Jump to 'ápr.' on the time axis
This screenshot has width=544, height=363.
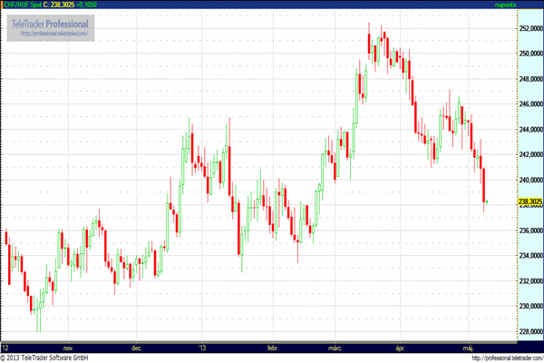(x=398, y=347)
